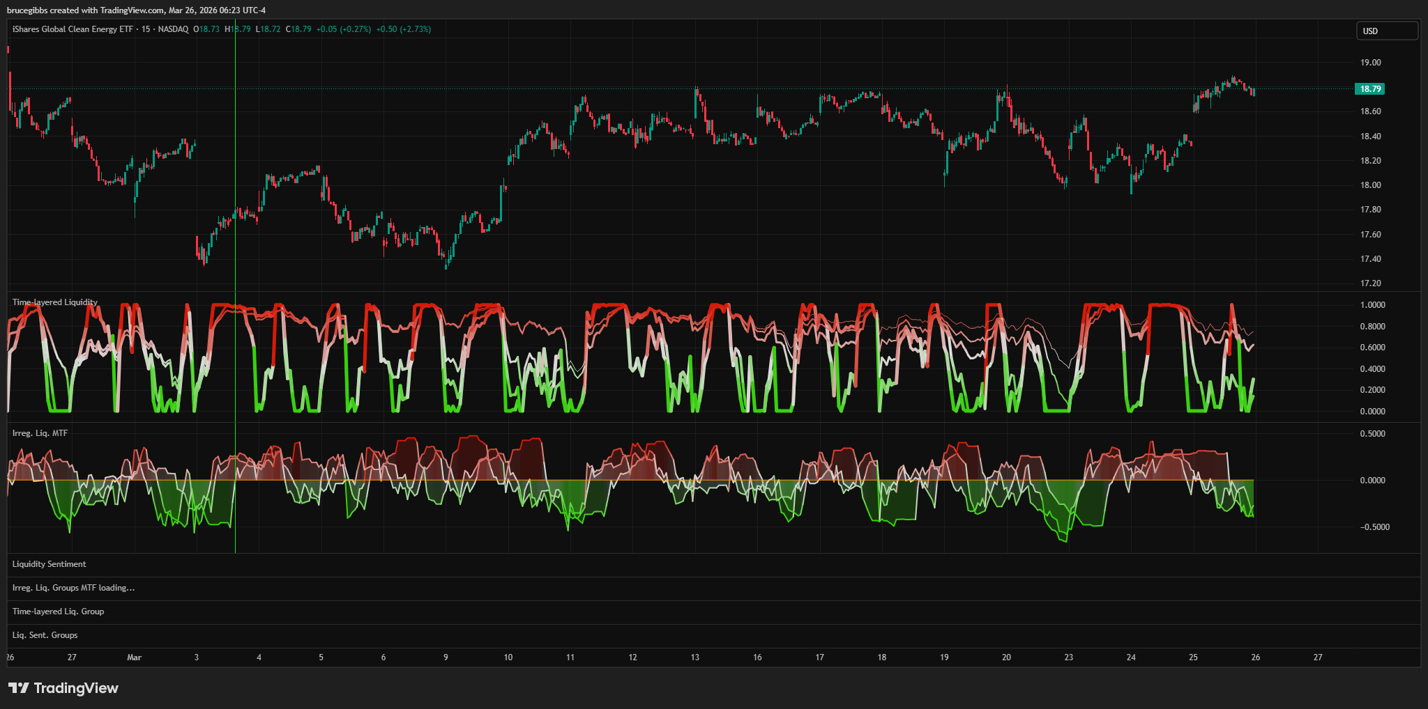Viewport: 1428px width, 709px height.
Task: Click the Mar label on time axis
Action: (x=135, y=657)
